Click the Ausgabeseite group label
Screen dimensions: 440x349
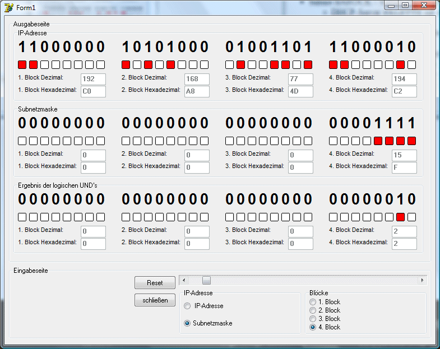pos(31,24)
